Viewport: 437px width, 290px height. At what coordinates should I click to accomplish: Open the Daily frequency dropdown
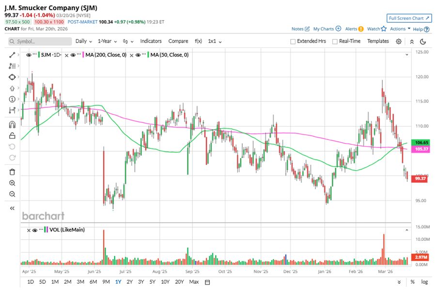click(84, 41)
